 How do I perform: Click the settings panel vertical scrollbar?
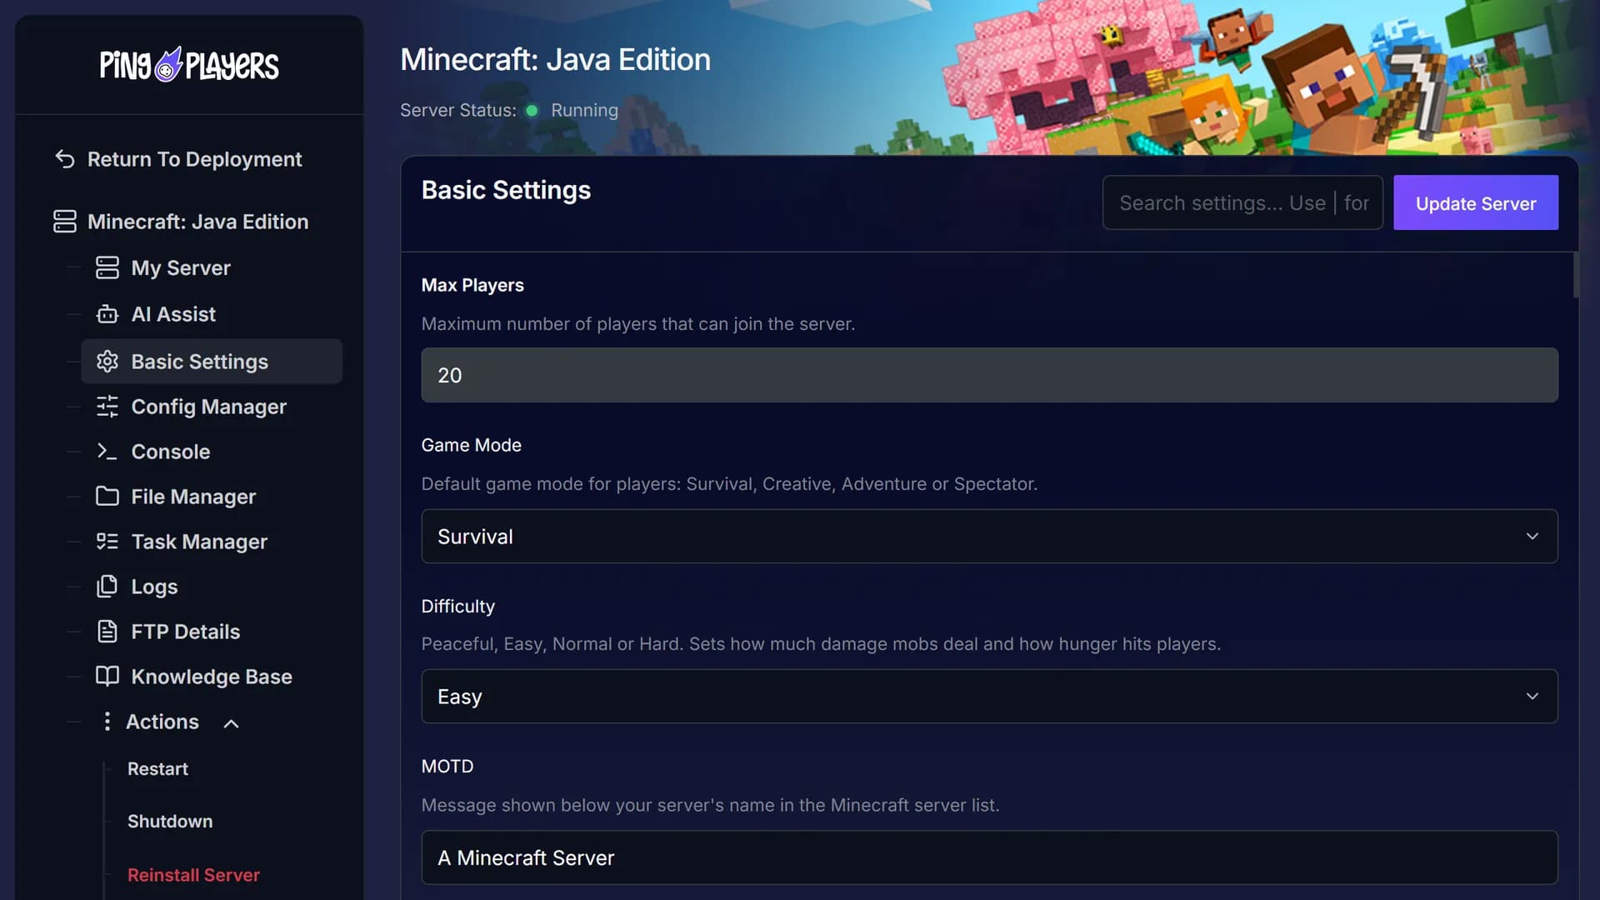[x=1575, y=275]
